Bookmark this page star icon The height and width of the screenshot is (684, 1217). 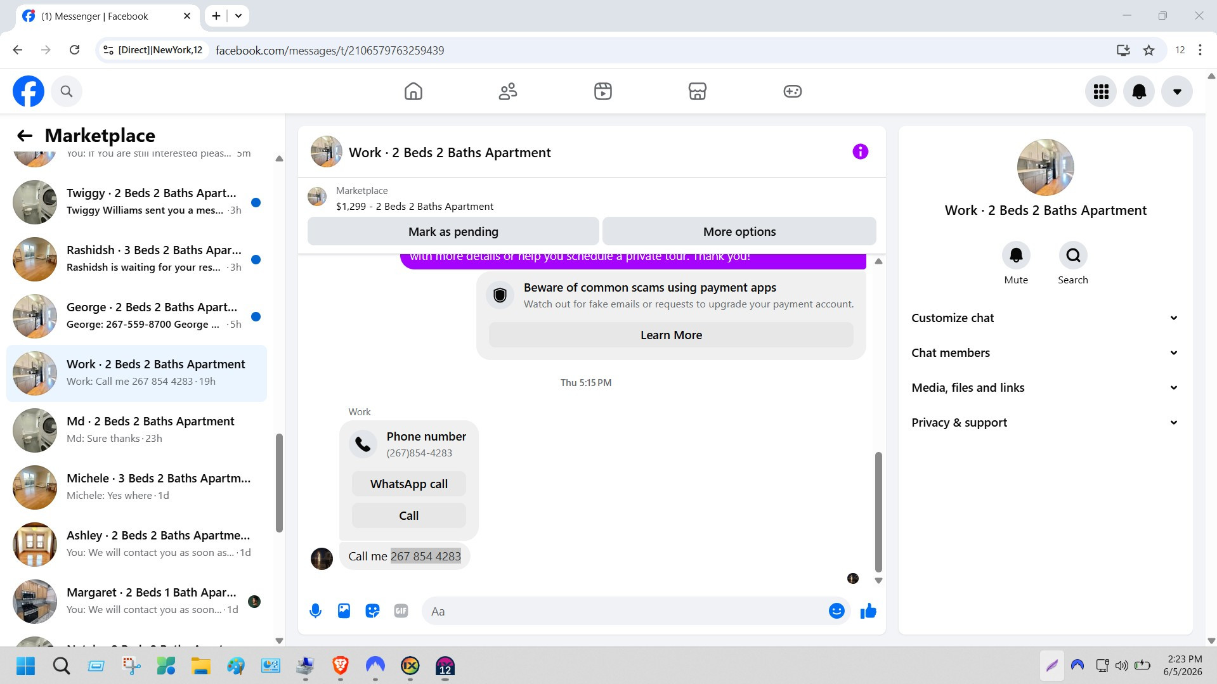coord(1149,50)
